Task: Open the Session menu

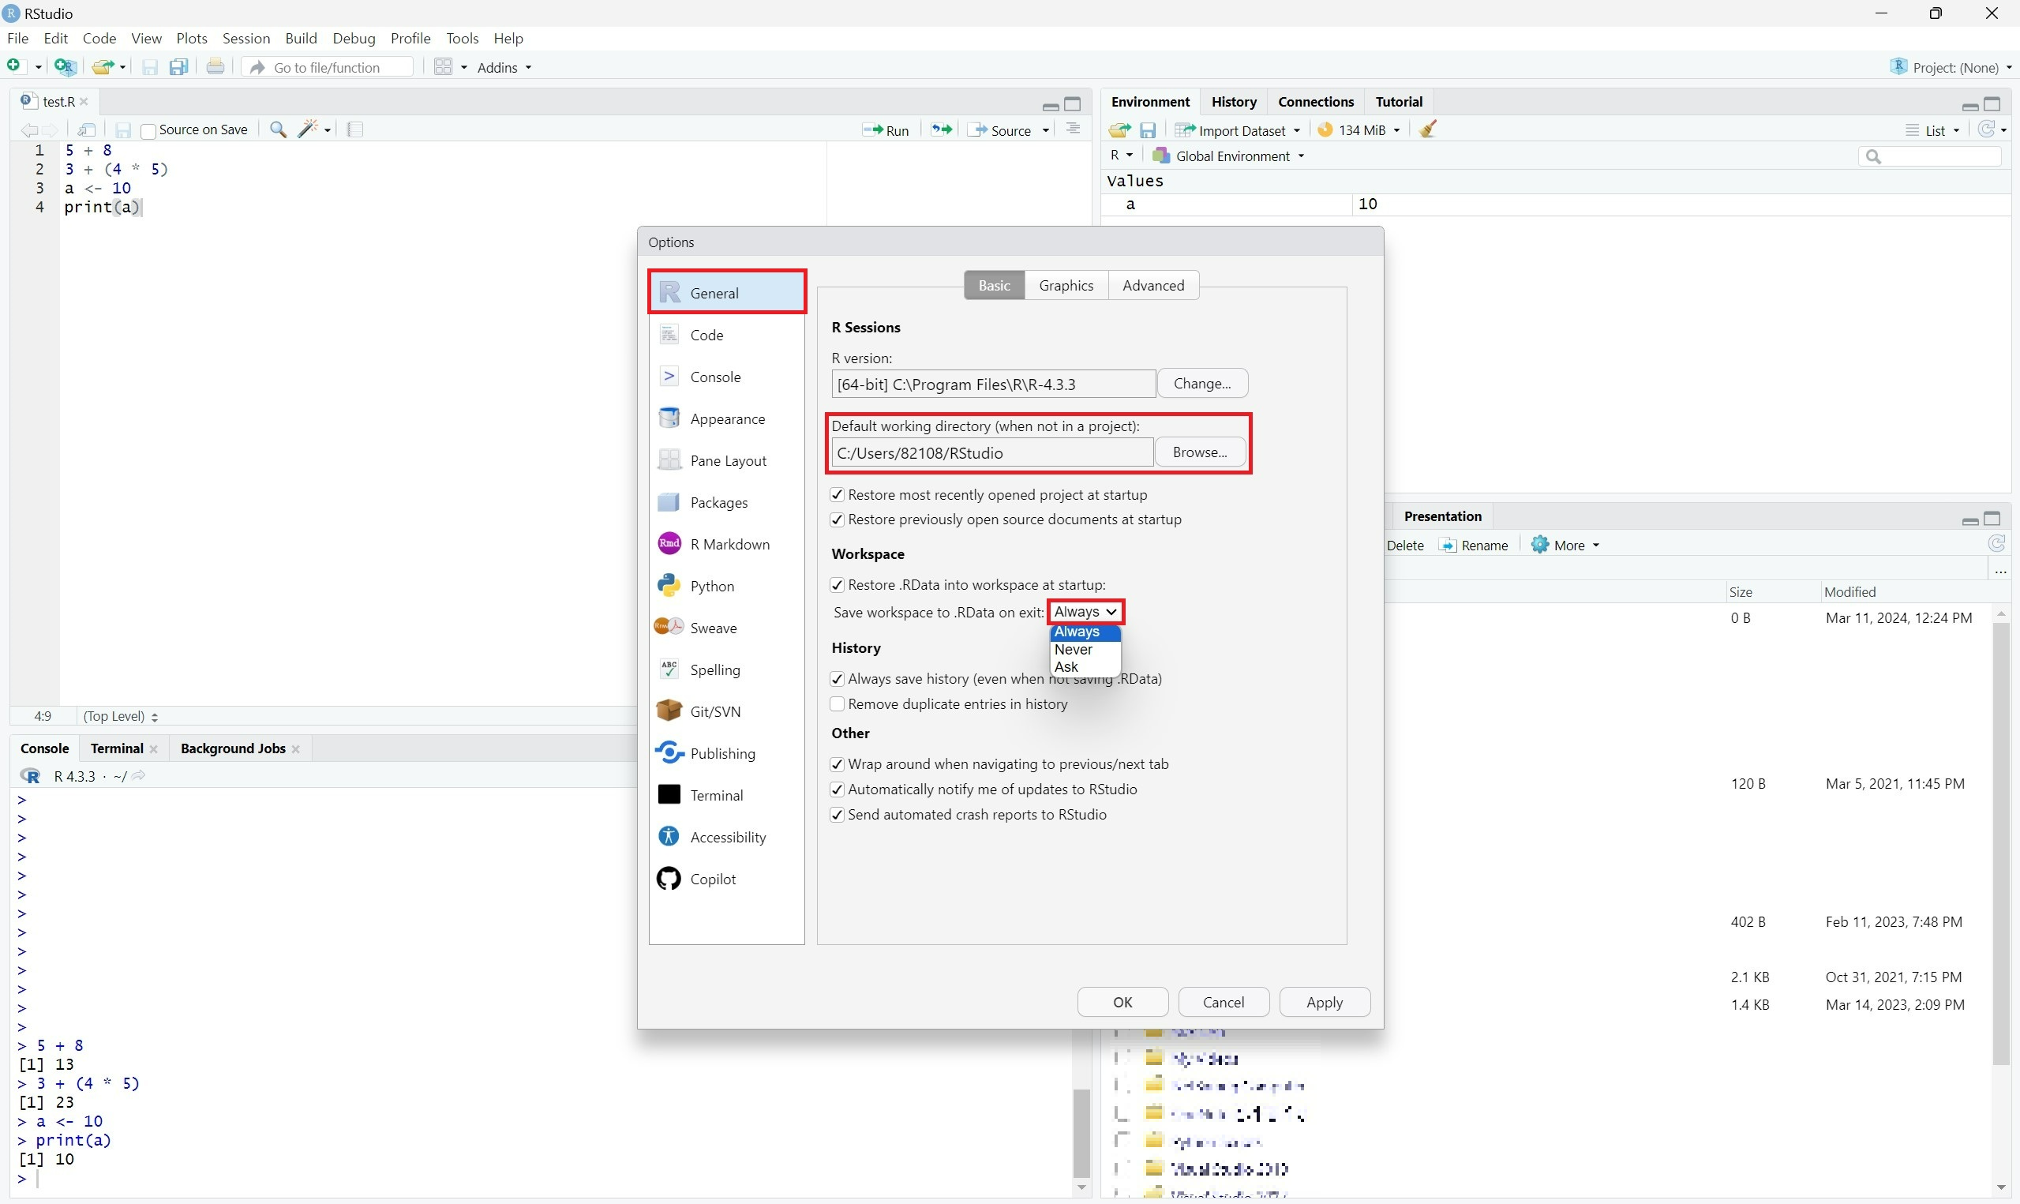Action: tap(245, 38)
